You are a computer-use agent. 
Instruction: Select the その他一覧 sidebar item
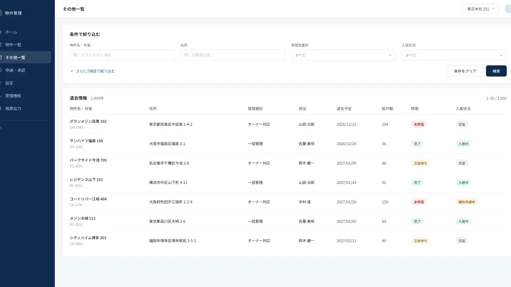25,57
